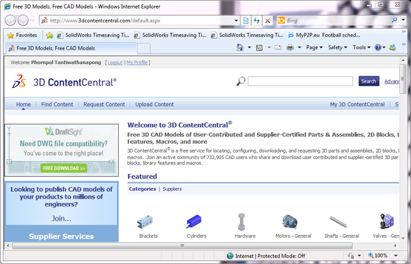Click the address bar URL field
The height and width of the screenshot is (264, 411).
[x=136, y=21]
